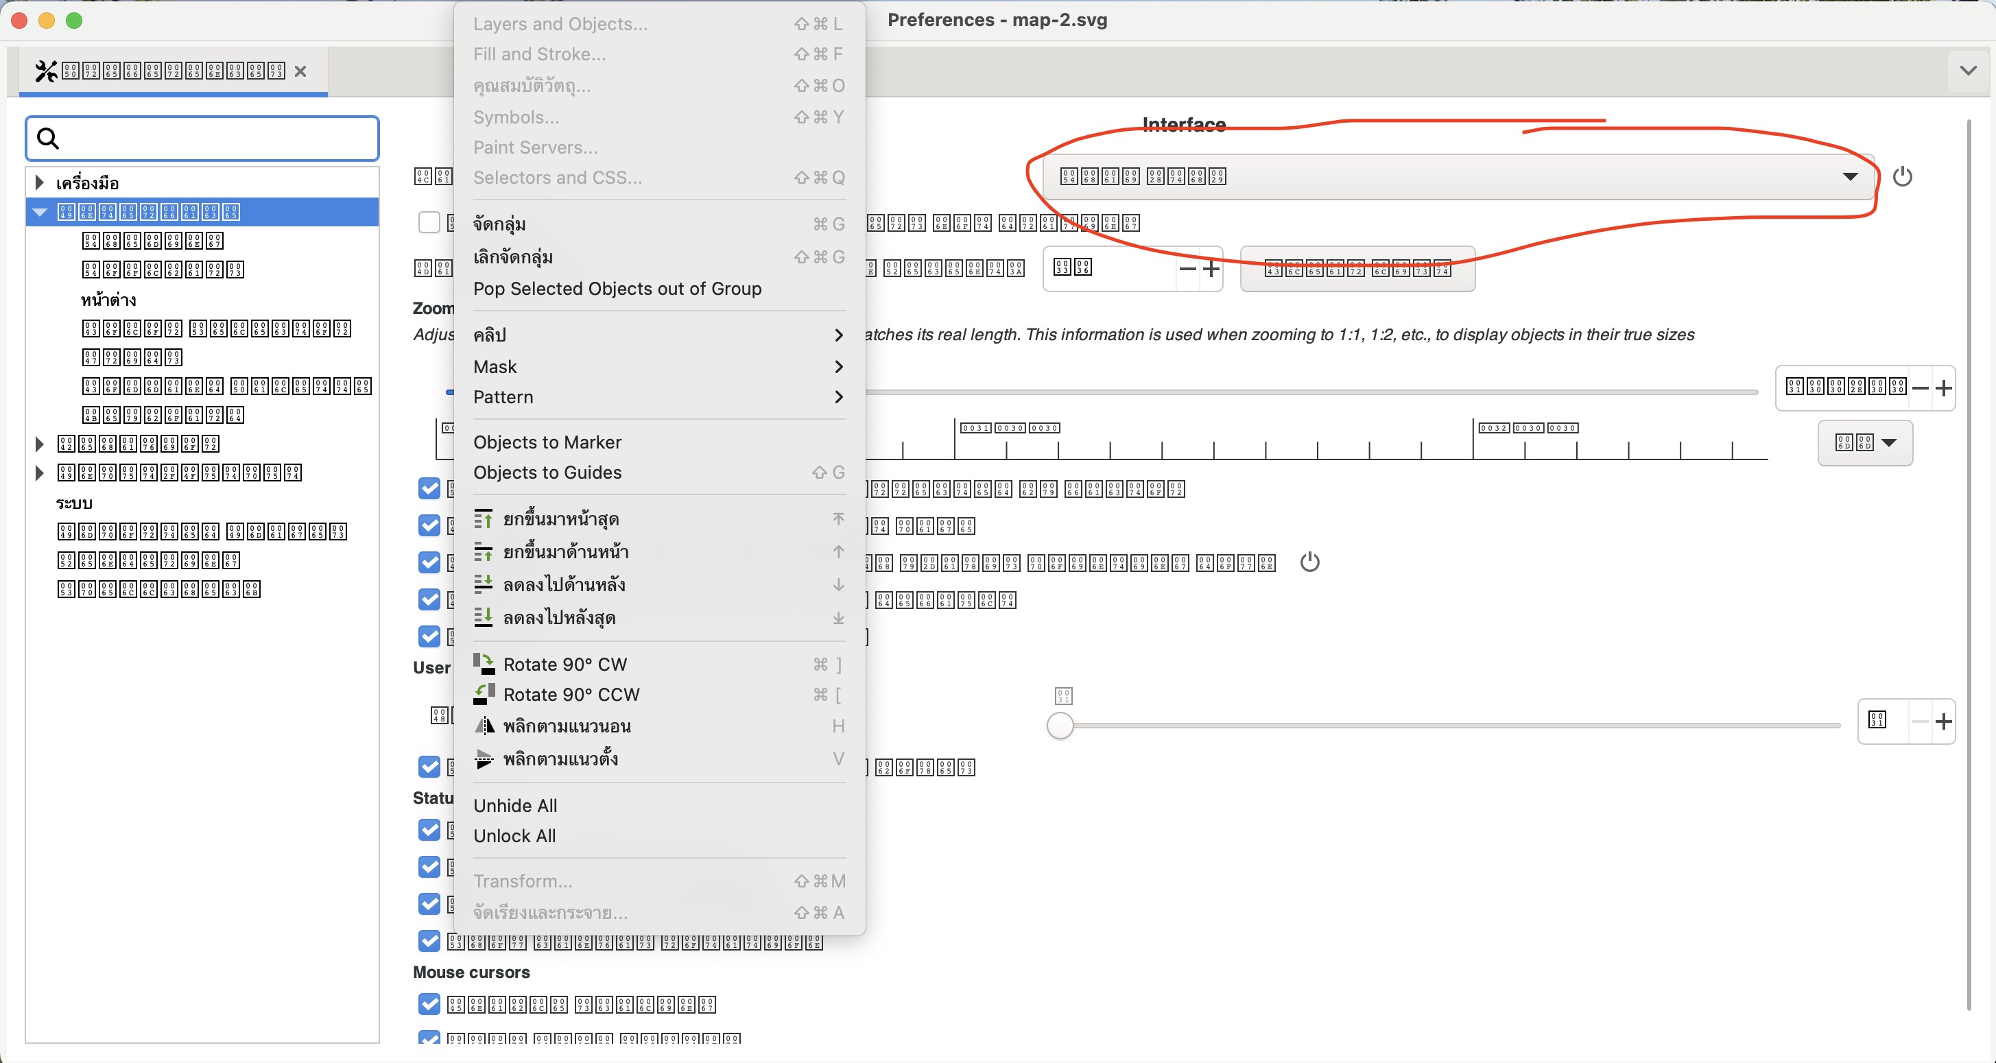Select the Keyboard row in preferences tree
The height and width of the screenshot is (1063, 1996).
point(163,414)
